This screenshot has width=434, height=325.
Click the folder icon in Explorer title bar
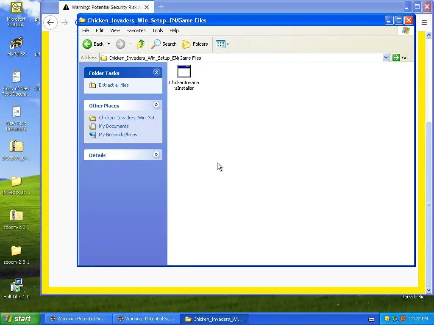point(83,20)
